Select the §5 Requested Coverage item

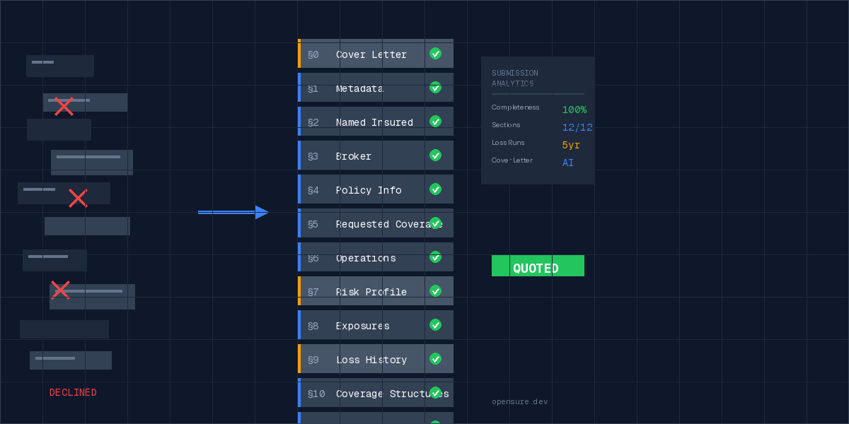tap(375, 224)
